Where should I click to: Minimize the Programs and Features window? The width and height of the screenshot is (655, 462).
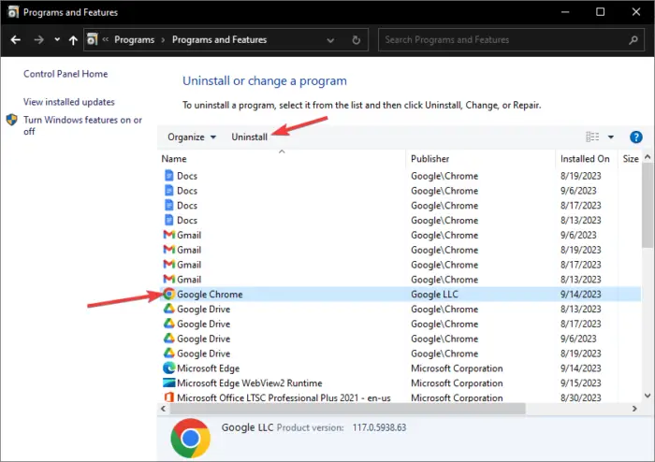point(565,11)
